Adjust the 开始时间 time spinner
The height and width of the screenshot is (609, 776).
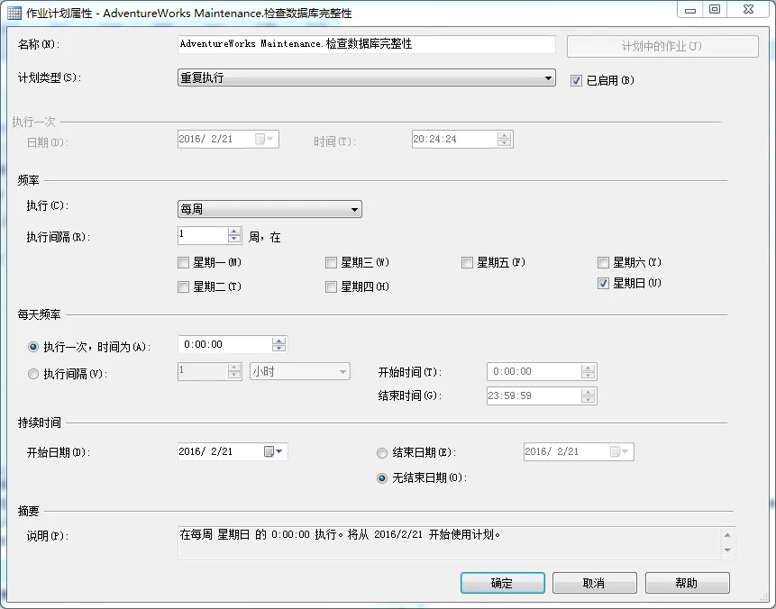(588, 371)
